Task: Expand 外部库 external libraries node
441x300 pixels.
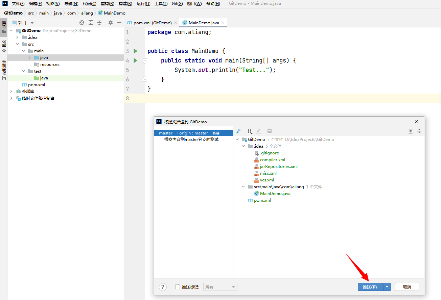Action: [11, 92]
